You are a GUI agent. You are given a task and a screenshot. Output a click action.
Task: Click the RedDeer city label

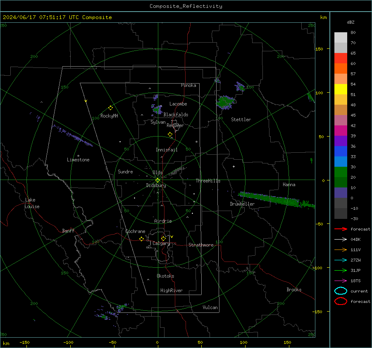pyautogui.click(x=175, y=125)
